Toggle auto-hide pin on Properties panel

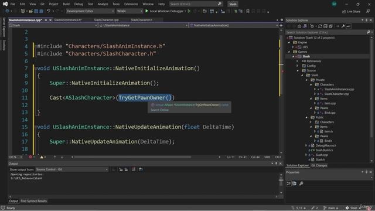tap(366, 172)
